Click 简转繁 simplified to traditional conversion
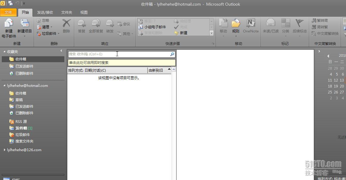The height and width of the screenshot is (180, 346). [x=320, y=27]
